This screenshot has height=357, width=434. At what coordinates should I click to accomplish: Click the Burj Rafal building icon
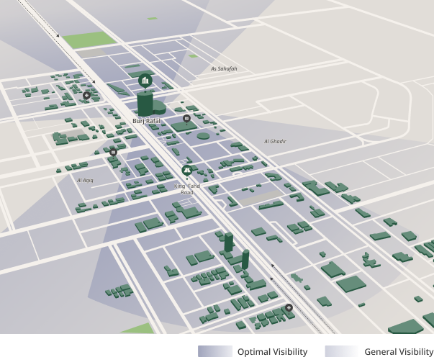[145, 80]
